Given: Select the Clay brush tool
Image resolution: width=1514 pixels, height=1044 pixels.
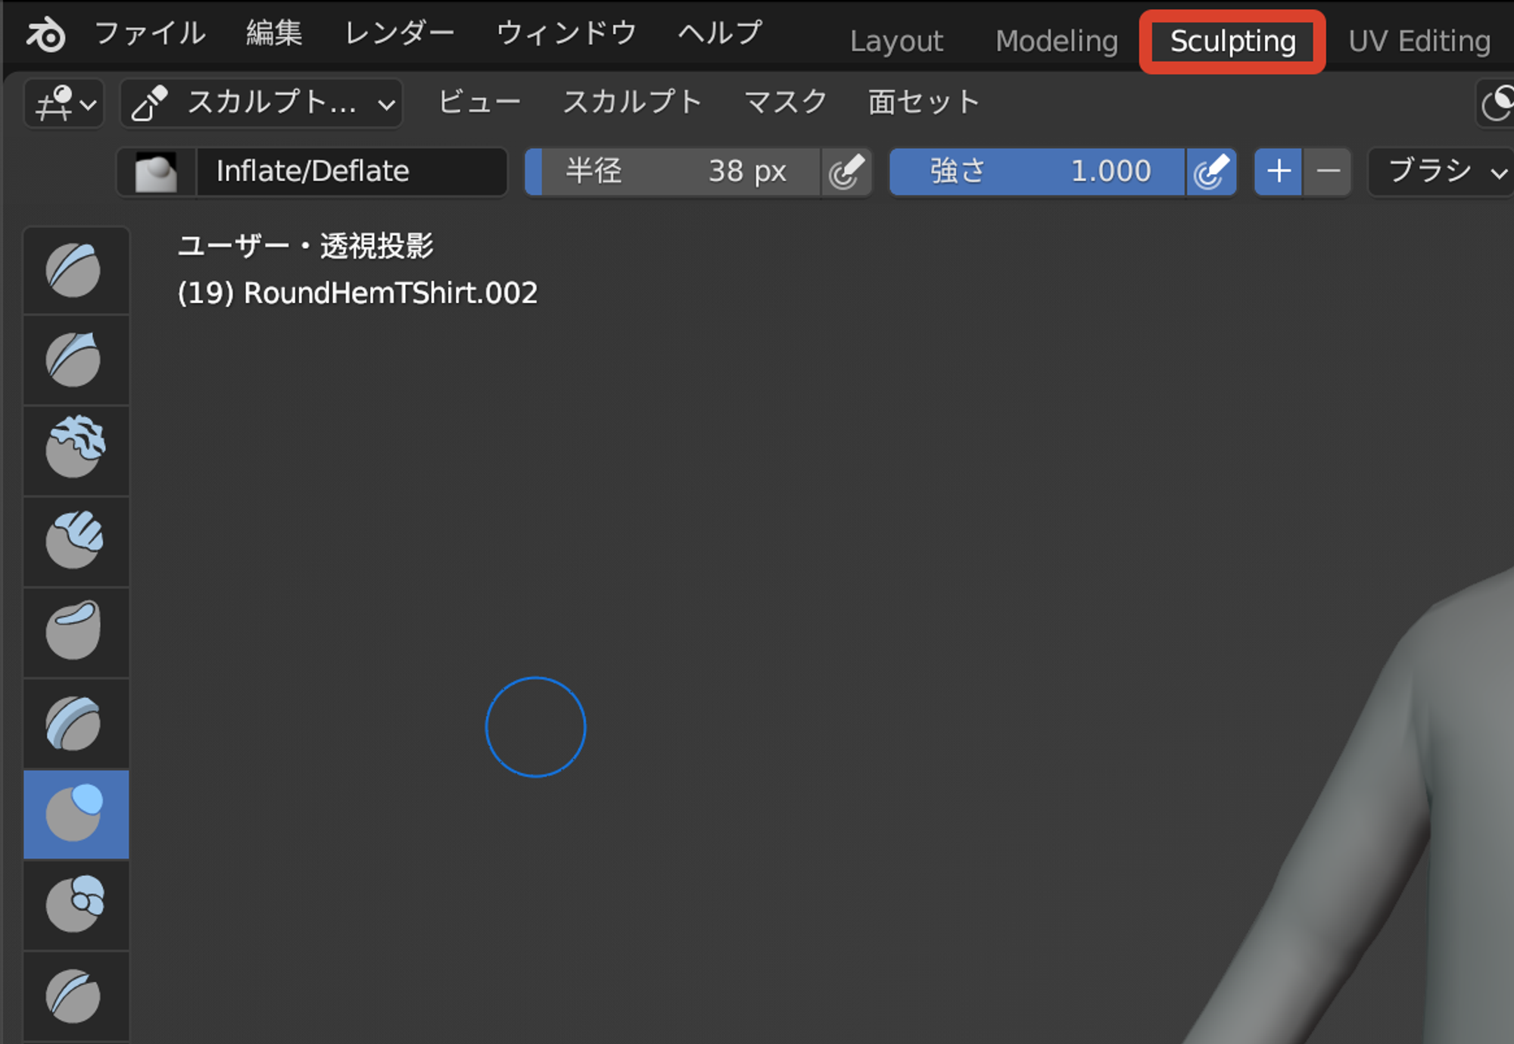Looking at the screenshot, I should 76,451.
